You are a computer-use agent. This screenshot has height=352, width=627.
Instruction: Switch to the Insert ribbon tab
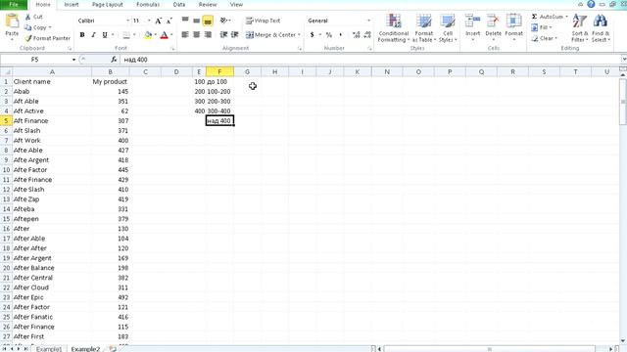[72, 5]
